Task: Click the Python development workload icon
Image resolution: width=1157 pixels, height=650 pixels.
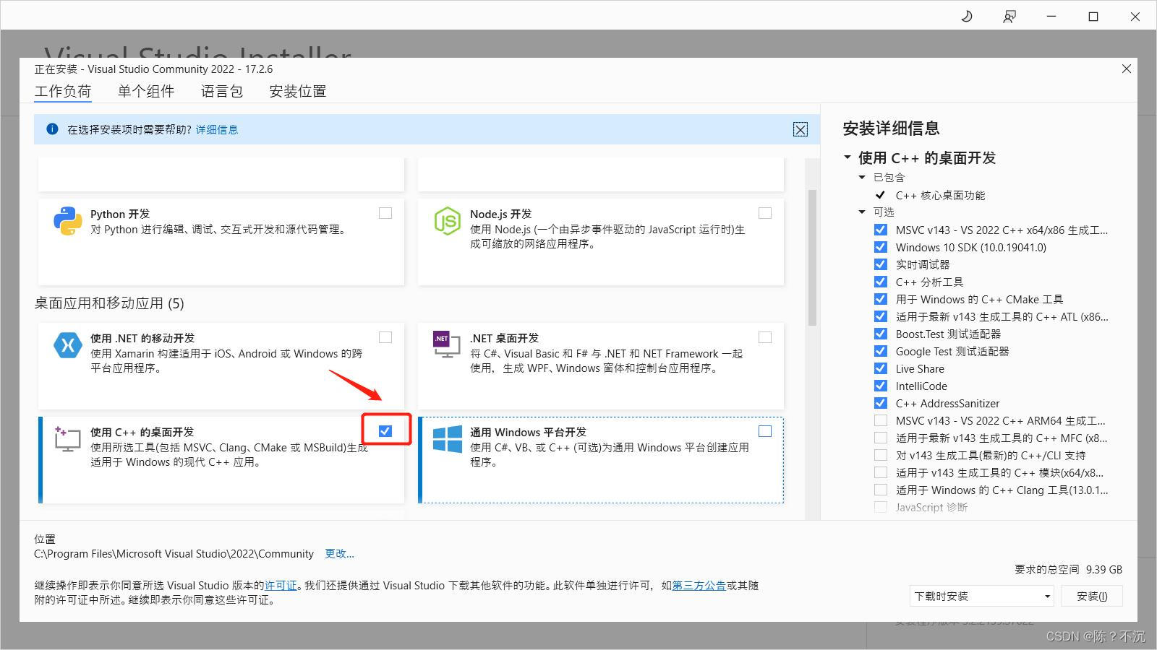Action: [x=67, y=221]
